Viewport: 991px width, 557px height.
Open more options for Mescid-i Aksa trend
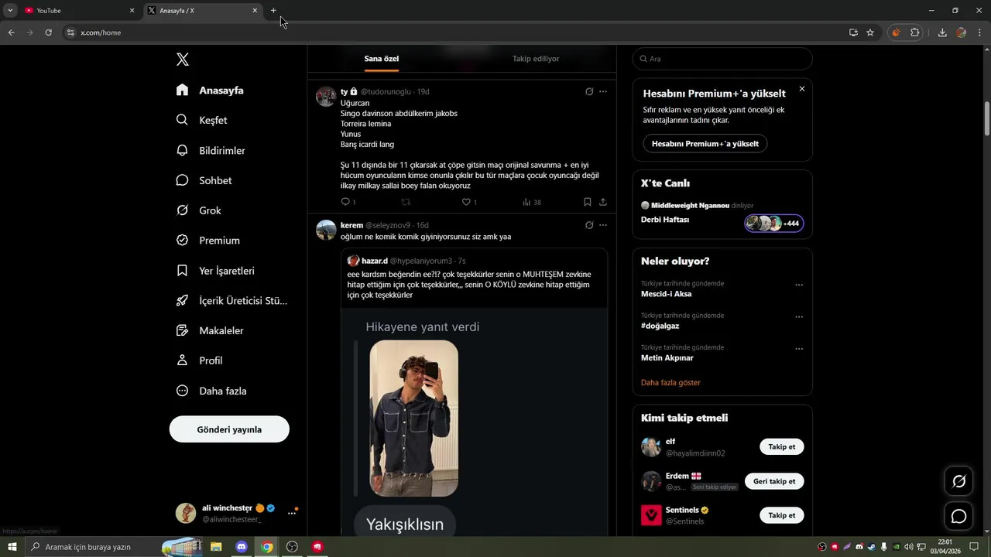tap(799, 285)
